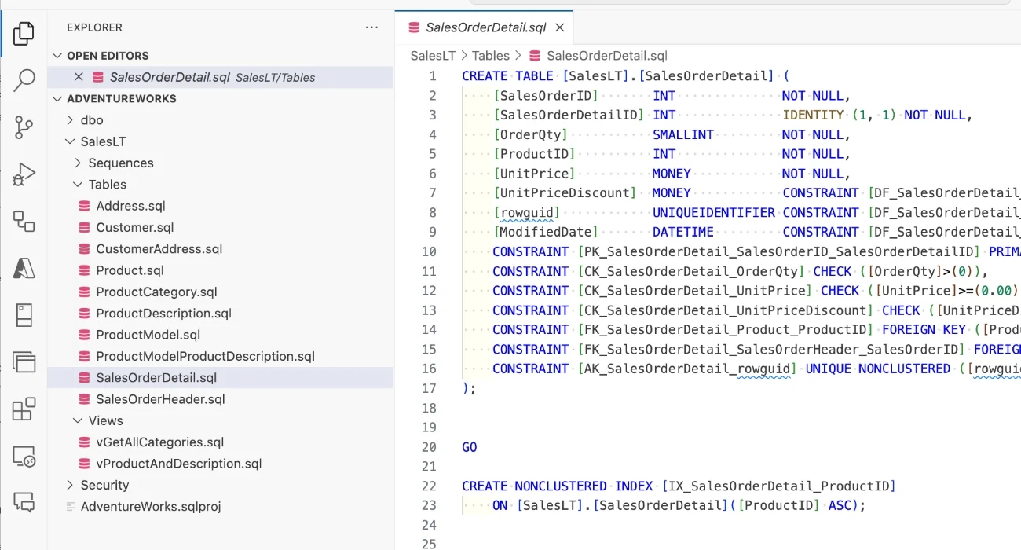Image resolution: width=1021 pixels, height=550 pixels.
Task: Click the database icon beside SalesOrderHeader.sql
Action: click(x=85, y=399)
